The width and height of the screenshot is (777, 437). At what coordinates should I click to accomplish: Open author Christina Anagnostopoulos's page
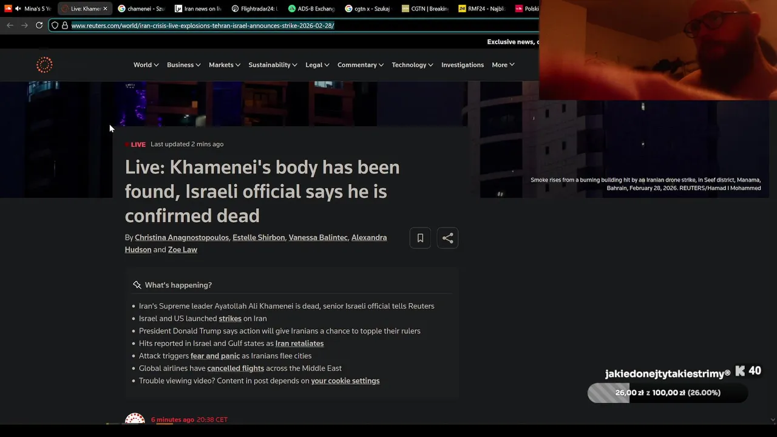[x=182, y=237]
